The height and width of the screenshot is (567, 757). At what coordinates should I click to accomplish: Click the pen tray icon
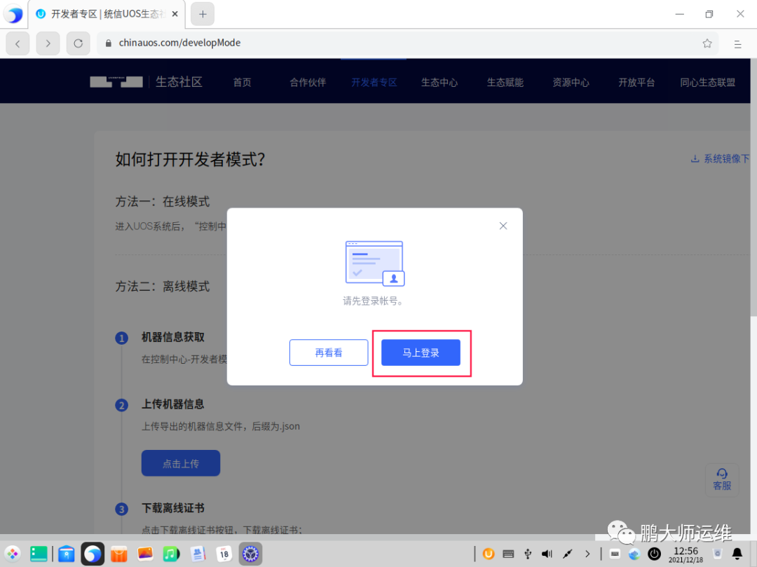[567, 554]
